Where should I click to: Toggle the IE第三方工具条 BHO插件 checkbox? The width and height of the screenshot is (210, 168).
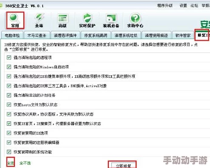click(9, 86)
